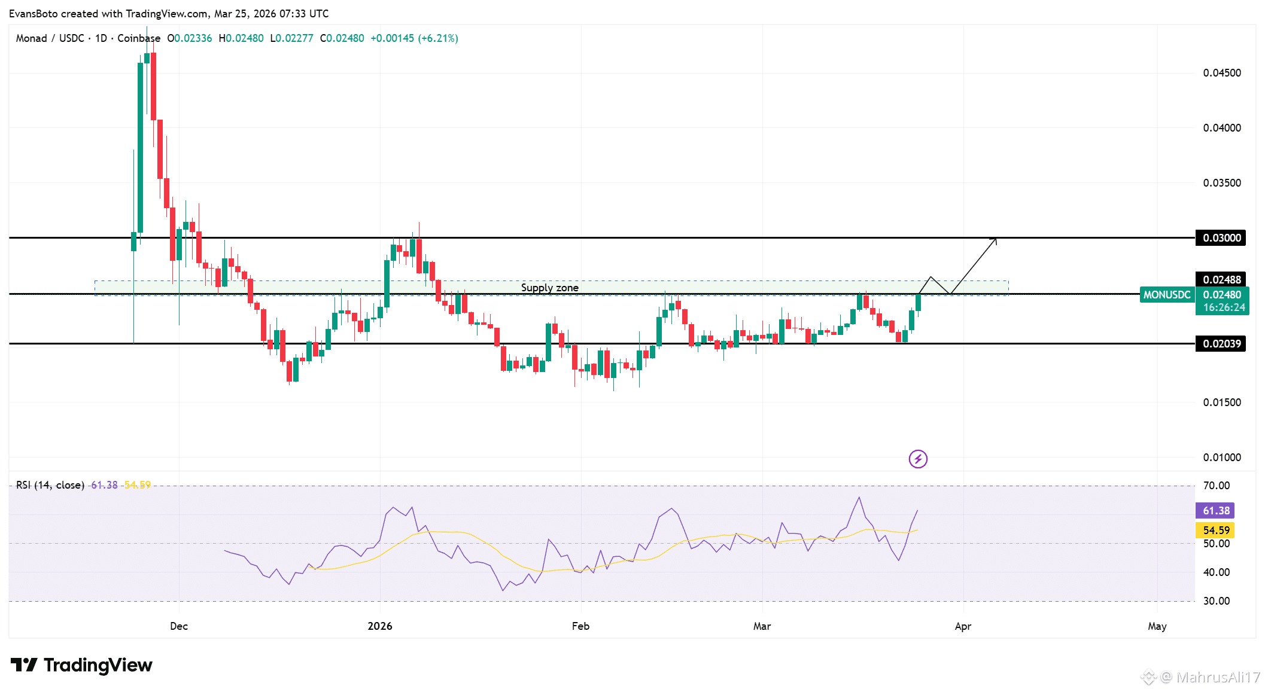Click the RSI (14, close) indicator label
1265x692 pixels.
click(49, 486)
